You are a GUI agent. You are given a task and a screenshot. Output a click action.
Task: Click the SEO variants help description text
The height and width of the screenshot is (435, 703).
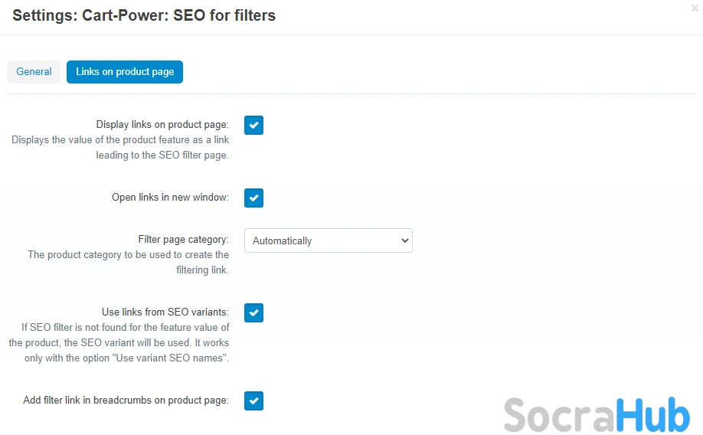pos(119,342)
